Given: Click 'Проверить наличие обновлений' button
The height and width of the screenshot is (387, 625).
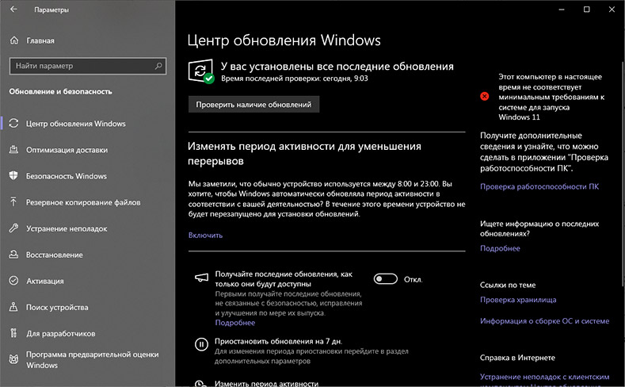Looking at the screenshot, I should click(253, 104).
